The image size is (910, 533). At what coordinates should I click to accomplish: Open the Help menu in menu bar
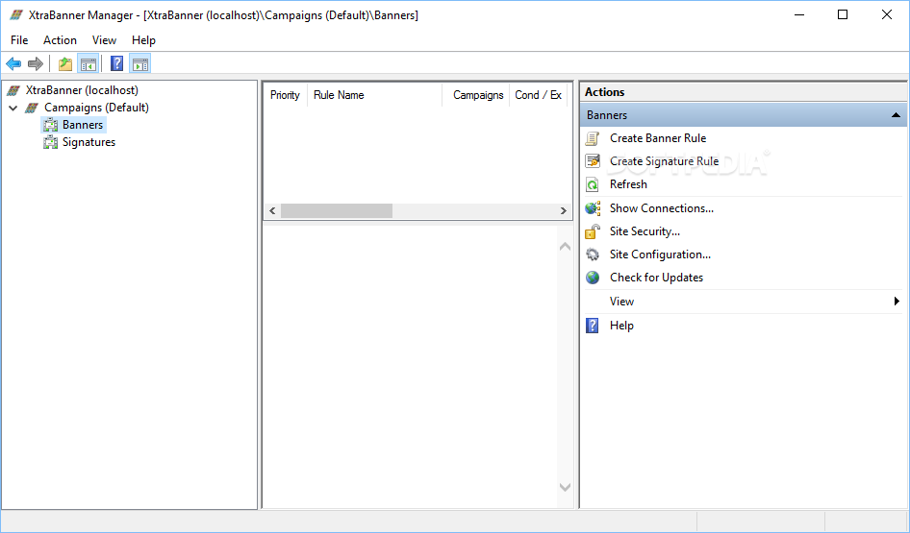pyautogui.click(x=143, y=40)
